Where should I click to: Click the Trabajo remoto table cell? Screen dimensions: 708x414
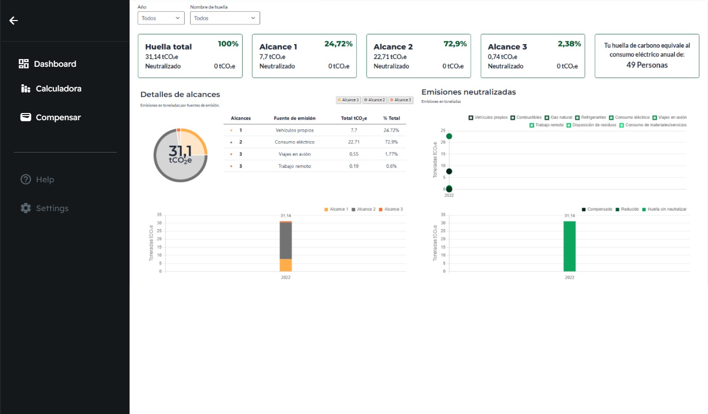point(295,166)
